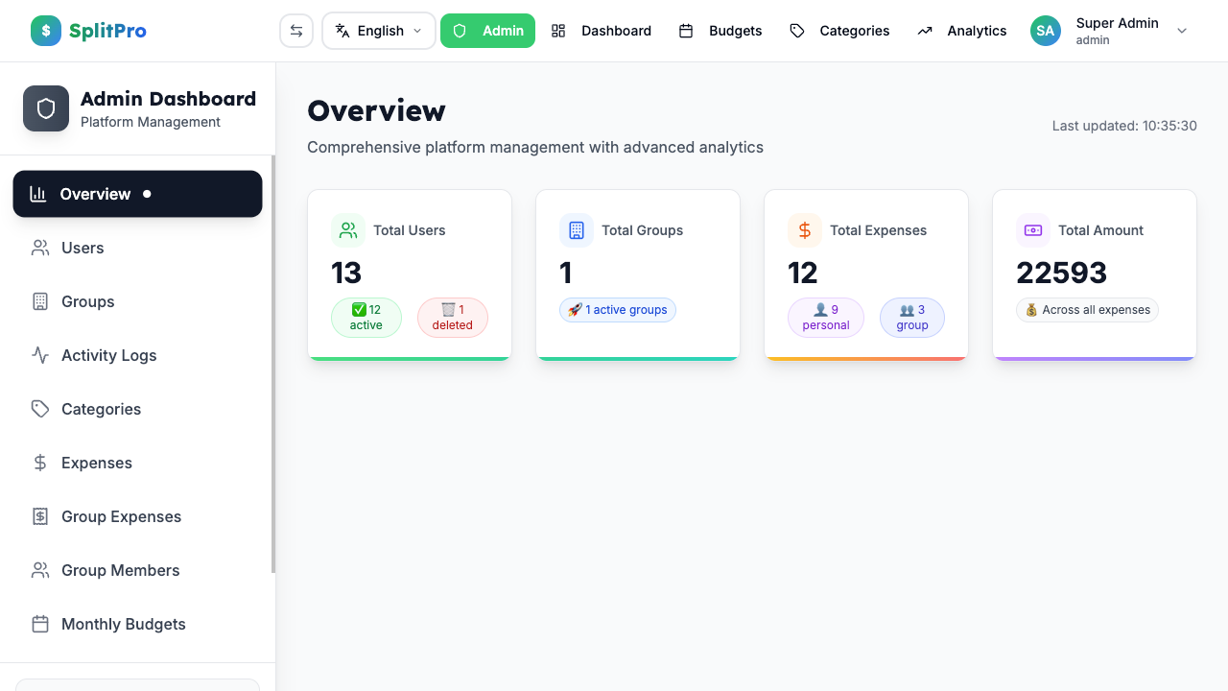1228x691 pixels.
Task: Click the SplitPro dollar logo icon
Action: pos(45,30)
